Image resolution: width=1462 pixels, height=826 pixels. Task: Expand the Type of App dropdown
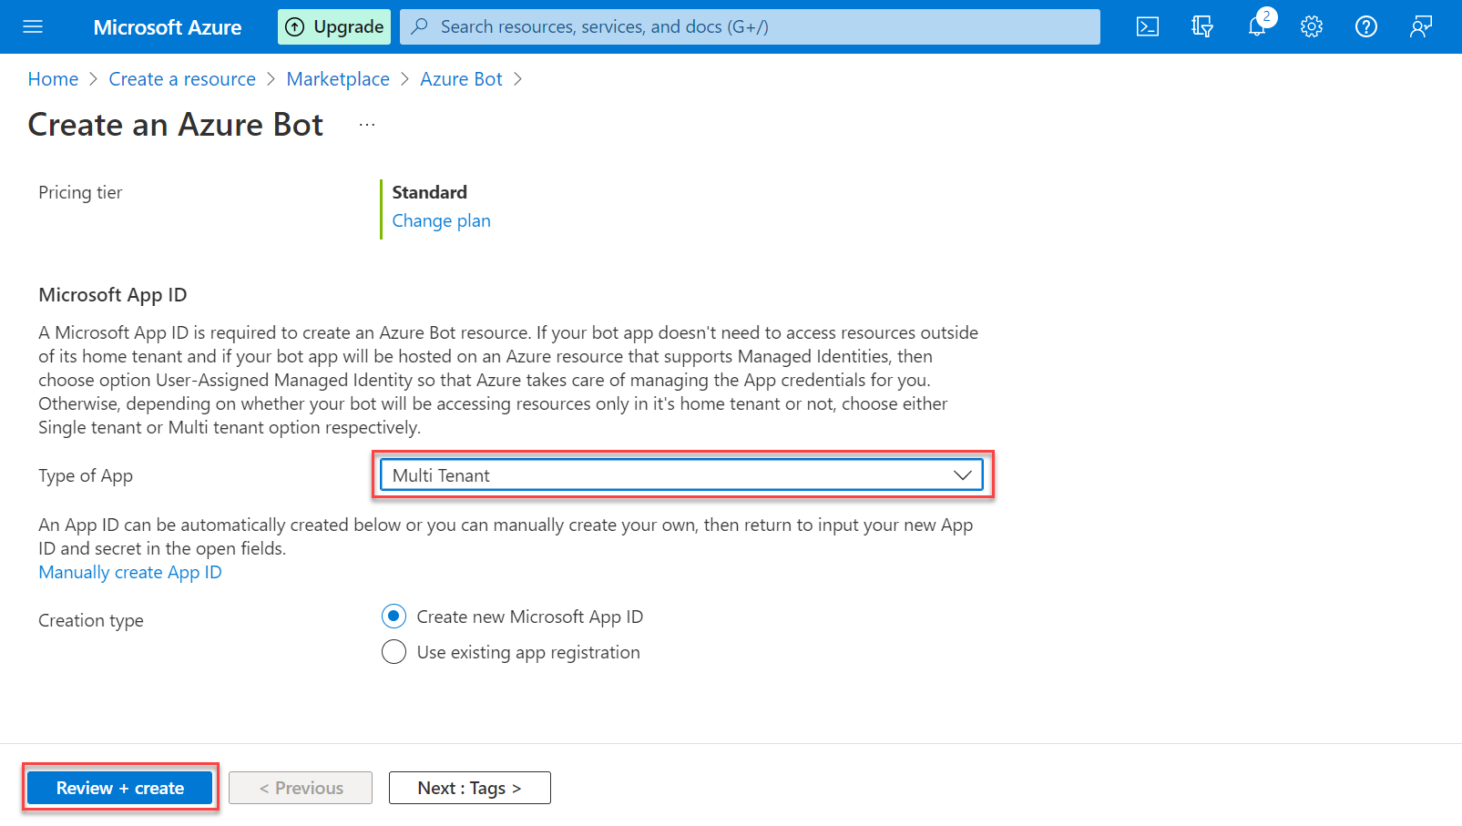coord(681,475)
